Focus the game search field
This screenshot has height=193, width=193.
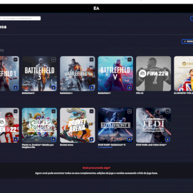click(x=20, y=18)
